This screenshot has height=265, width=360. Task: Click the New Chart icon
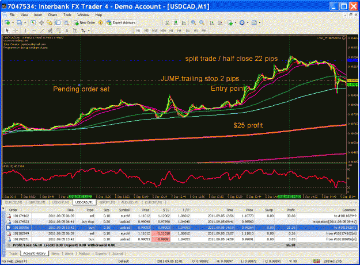[x=7, y=22]
